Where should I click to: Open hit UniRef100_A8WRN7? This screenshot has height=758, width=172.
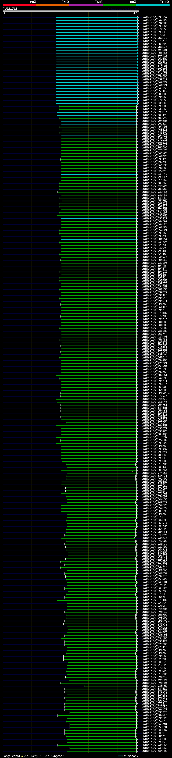pyautogui.click(x=154, y=425)
